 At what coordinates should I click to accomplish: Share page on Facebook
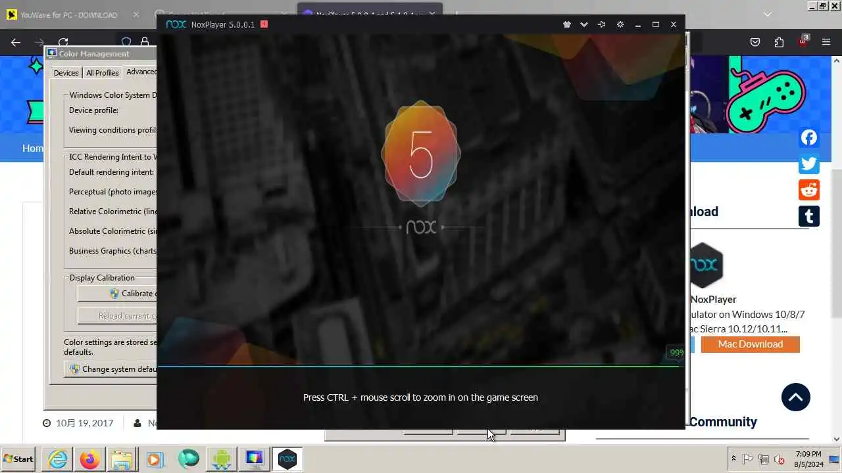click(x=809, y=137)
